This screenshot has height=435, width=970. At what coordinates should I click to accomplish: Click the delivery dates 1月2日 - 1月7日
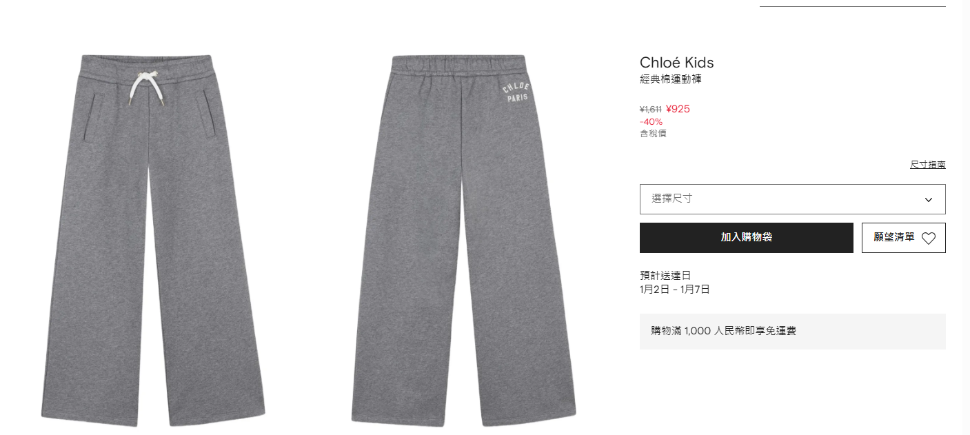[675, 290]
